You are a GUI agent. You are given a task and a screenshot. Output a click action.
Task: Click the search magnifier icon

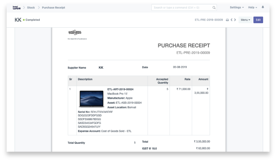click(x=214, y=7)
